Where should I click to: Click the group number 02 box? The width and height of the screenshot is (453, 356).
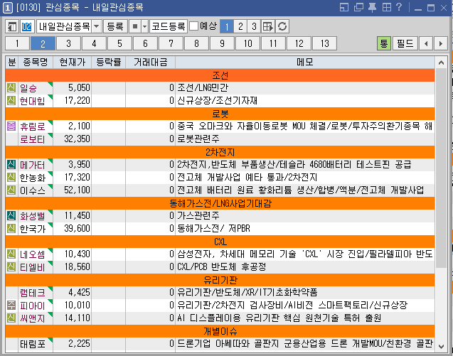(26, 26)
